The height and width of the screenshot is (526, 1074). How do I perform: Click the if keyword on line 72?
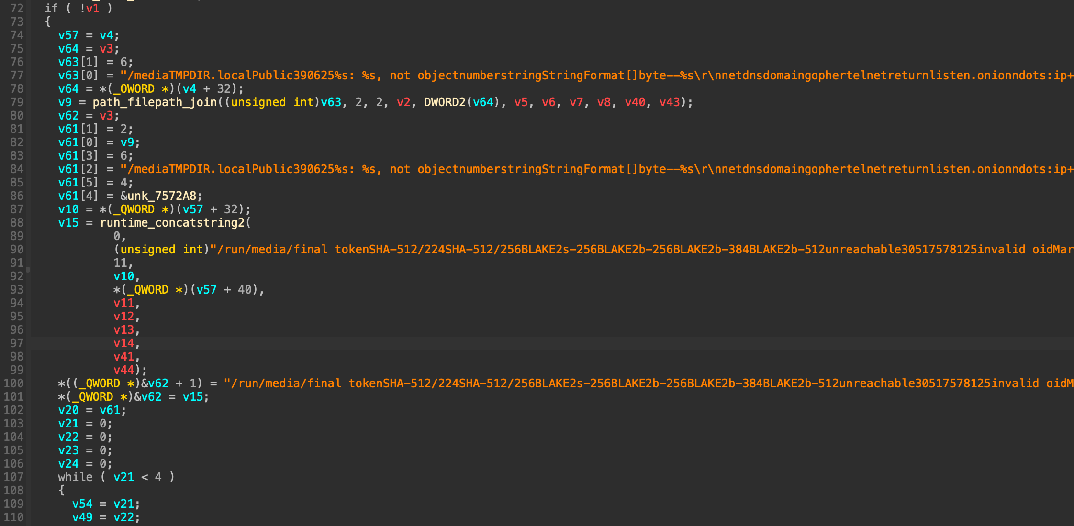[51, 9]
